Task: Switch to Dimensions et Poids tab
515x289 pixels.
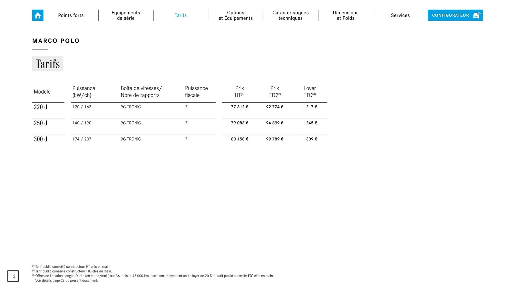Action: pyautogui.click(x=345, y=15)
